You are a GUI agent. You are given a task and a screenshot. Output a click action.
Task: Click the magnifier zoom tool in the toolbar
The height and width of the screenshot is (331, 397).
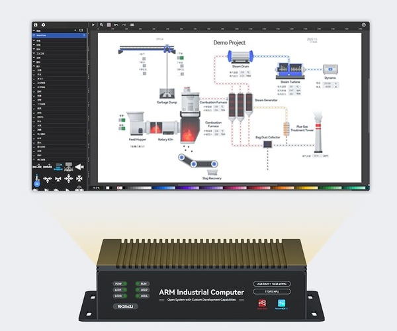pyautogui.click(x=101, y=24)
